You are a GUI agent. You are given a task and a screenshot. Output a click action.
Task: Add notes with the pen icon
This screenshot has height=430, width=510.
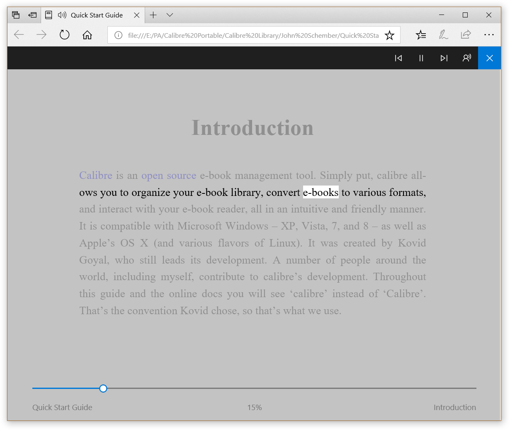click(x=443, y=35)
